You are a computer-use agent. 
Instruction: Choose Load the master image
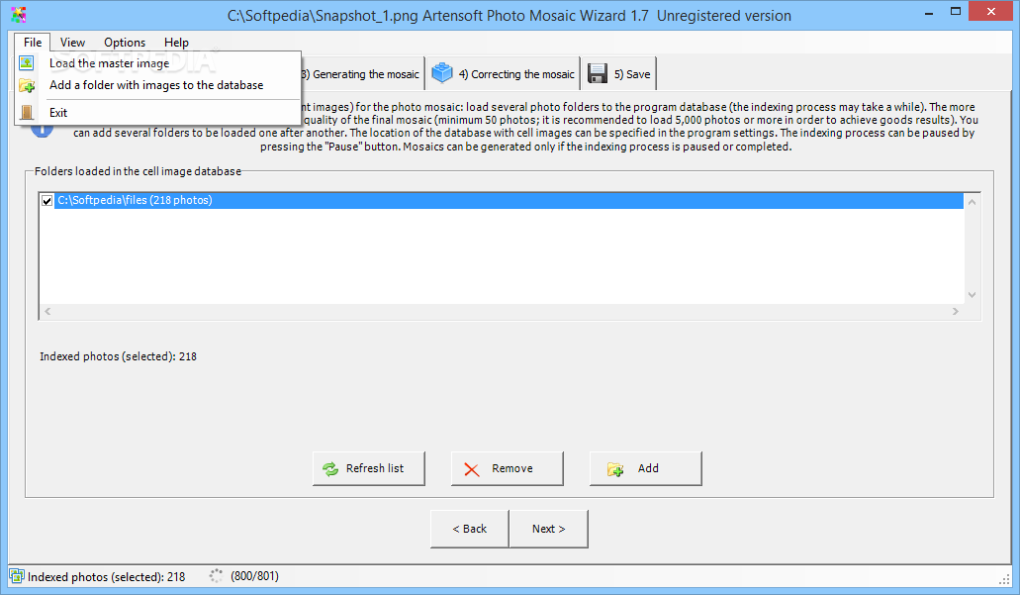pos(157,63)
